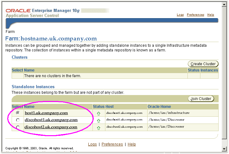Open the discohost1.uk.company.com instance link
Image resolution: width=229 pixels, height=154 pixels.
pos(51,120)
